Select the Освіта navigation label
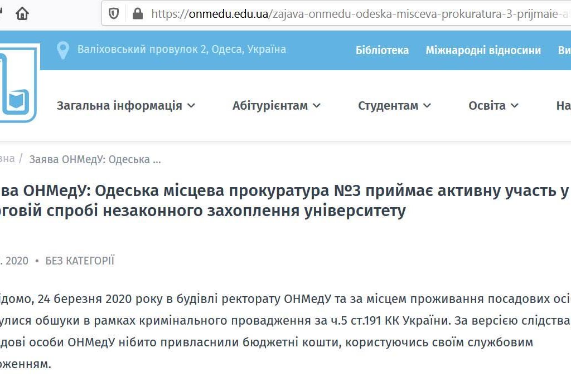The image size is (571, 387). [487, 105]
